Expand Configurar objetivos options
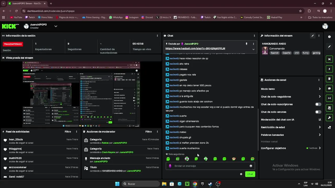 coord(320,148)
